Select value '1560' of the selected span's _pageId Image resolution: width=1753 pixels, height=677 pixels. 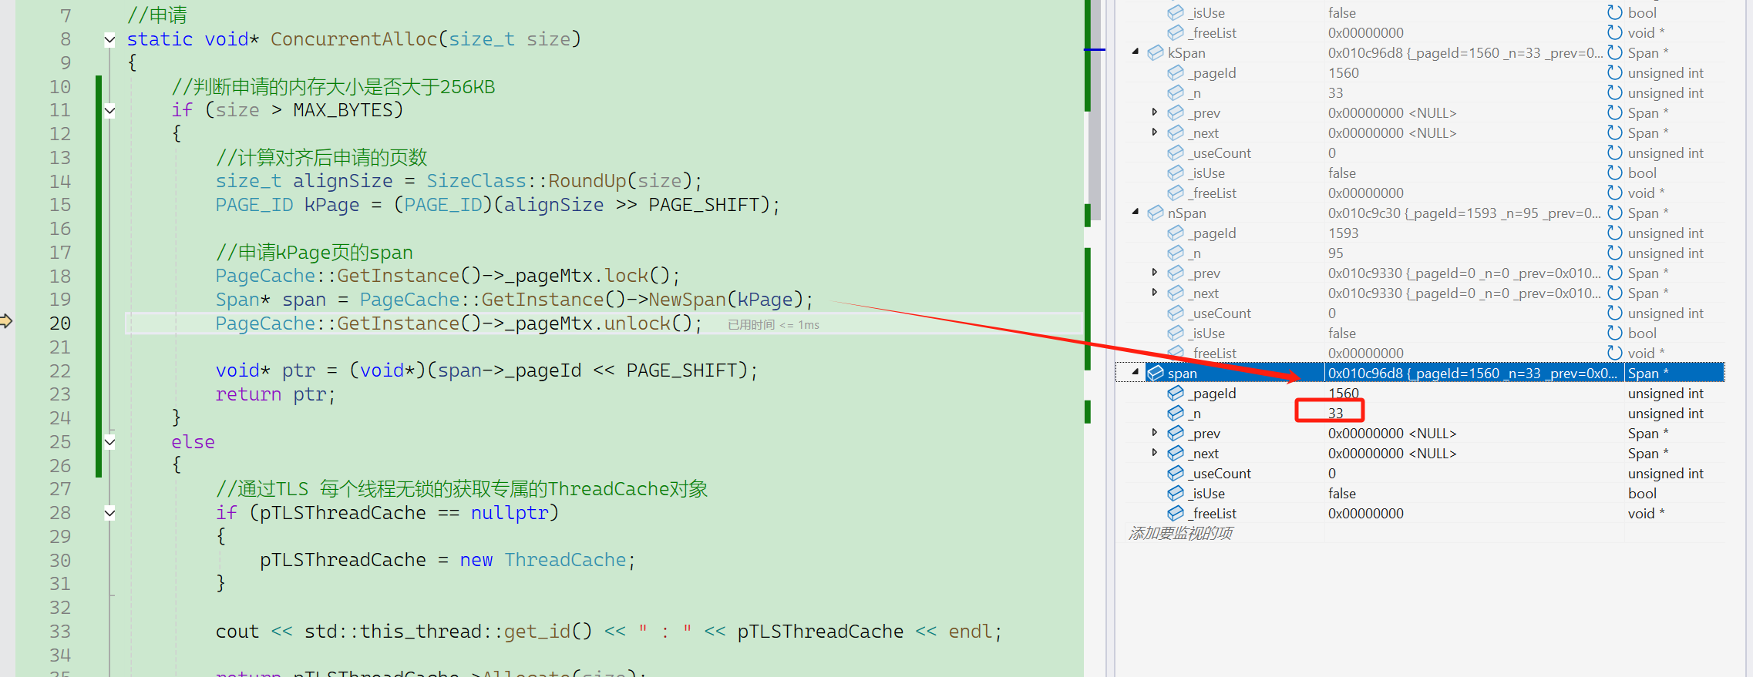click(1343, 393)
